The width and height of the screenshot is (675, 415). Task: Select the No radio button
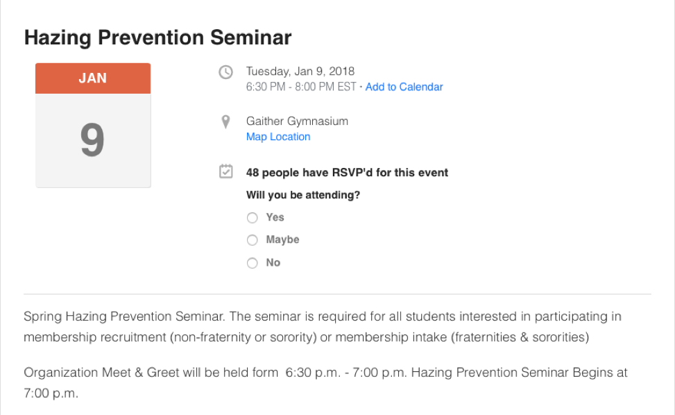pyautogui.click(x=253, y=262)
